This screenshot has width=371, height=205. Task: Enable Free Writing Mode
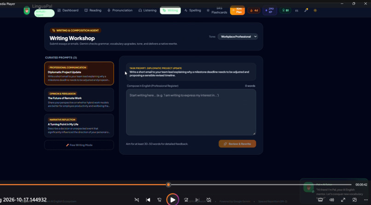pos(79,145)
